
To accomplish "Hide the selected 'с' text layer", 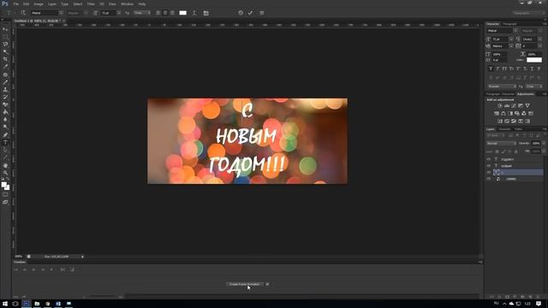I will [489, 173].
